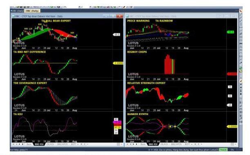The image size is (250, 155).
Task: Switch to the highlighted DBC (Daily) document tab
Action: coord(32,11)
